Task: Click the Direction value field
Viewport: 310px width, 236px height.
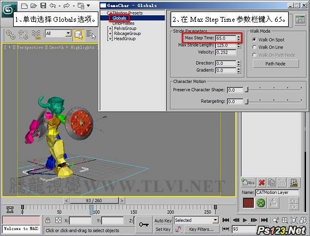Action: 226,63
